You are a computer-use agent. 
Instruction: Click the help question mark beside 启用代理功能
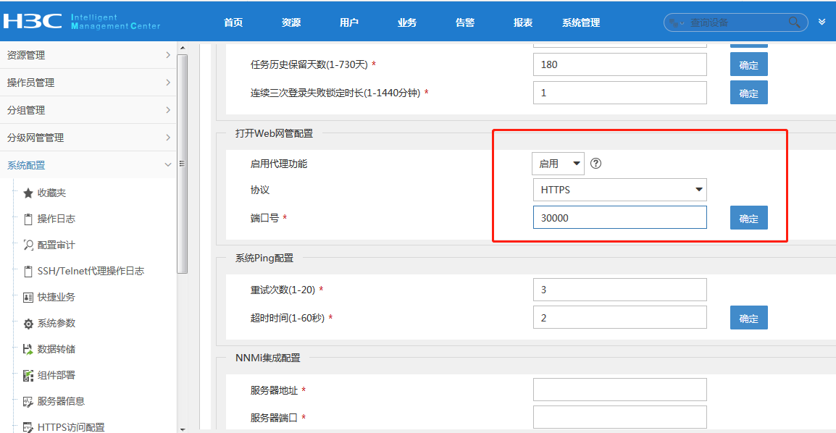[x=596, y=164]
